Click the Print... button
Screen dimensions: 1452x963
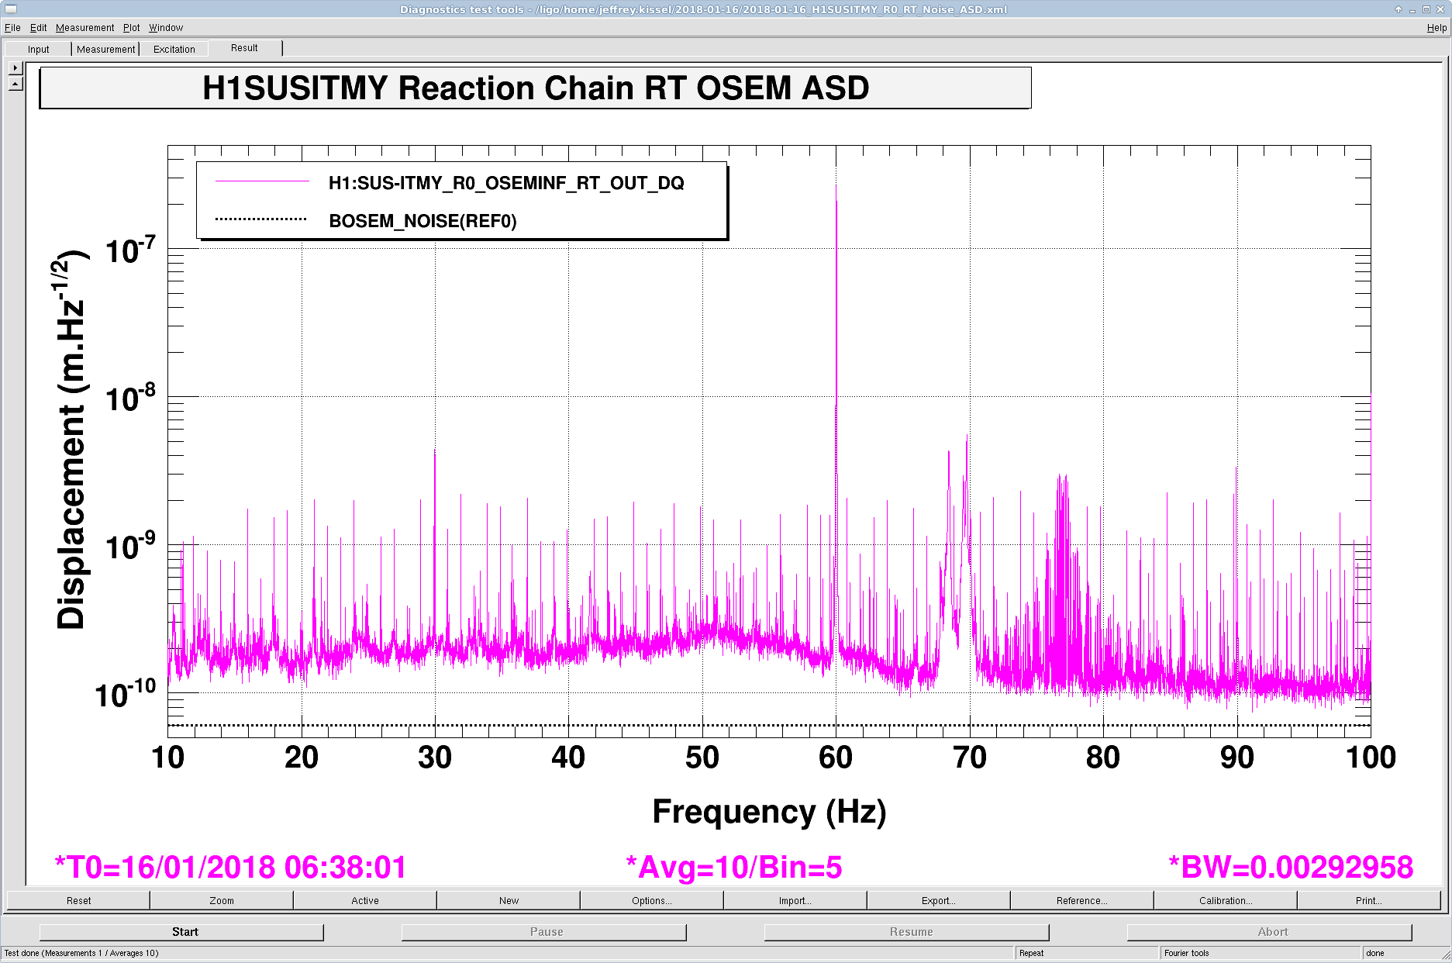pyautogui.click(x=1368, y=901)
